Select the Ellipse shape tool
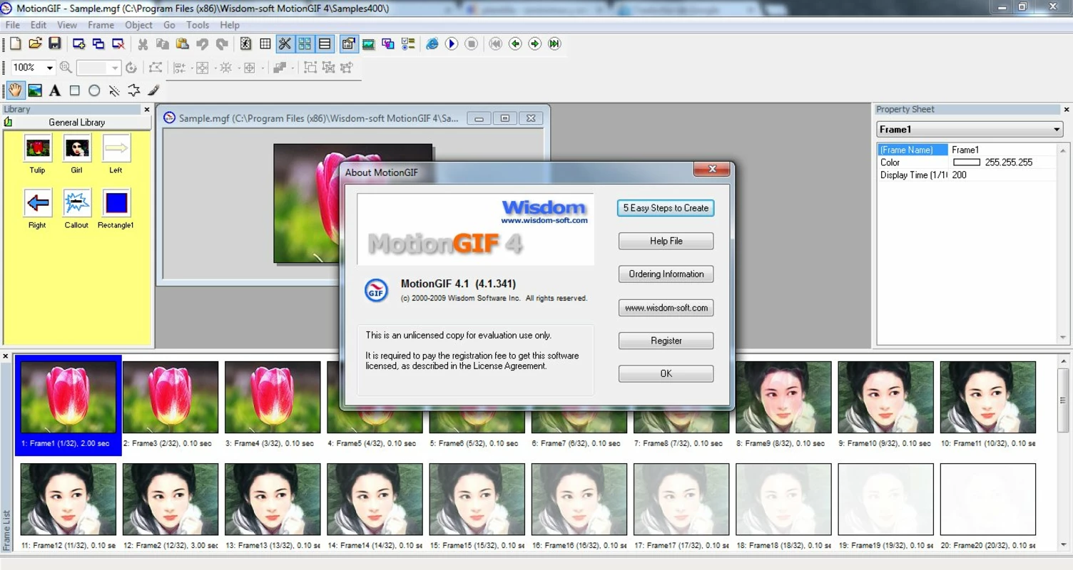1073x570 pixels. (x=94, y=90)
